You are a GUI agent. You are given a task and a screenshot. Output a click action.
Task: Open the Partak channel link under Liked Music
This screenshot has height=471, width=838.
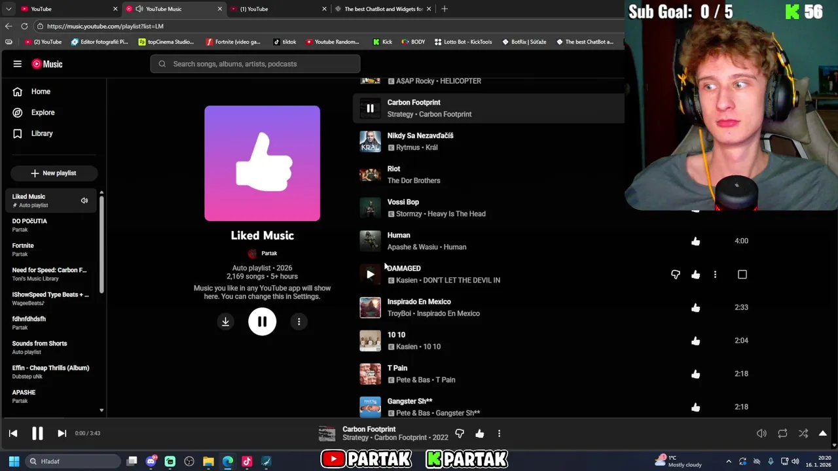pos(269,253)
